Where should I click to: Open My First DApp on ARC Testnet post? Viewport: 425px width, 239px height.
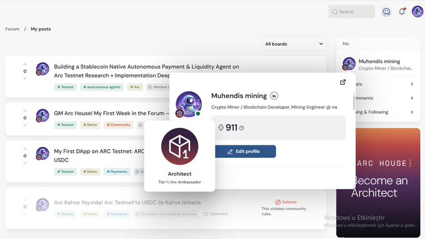click(99, 155)
